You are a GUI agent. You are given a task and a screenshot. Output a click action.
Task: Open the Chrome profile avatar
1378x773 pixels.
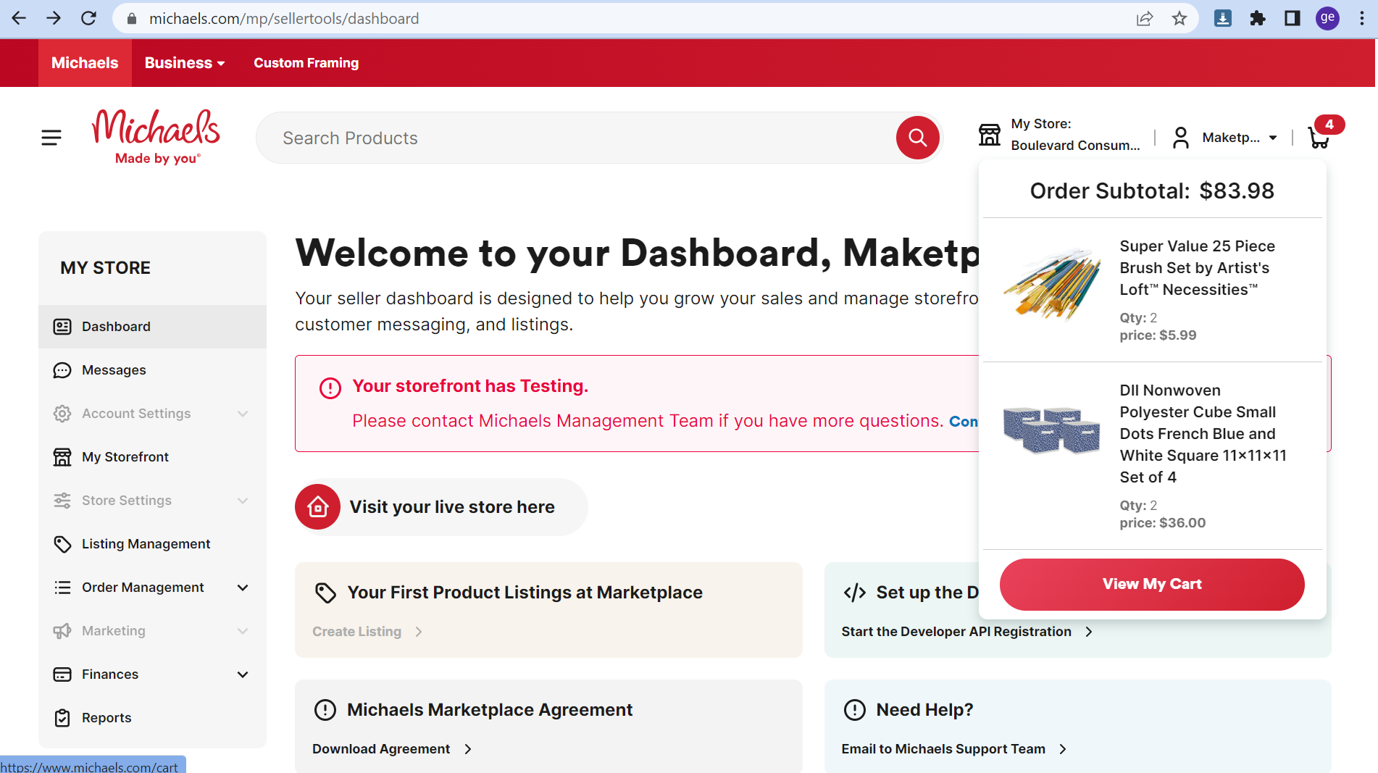(1327, 18)
